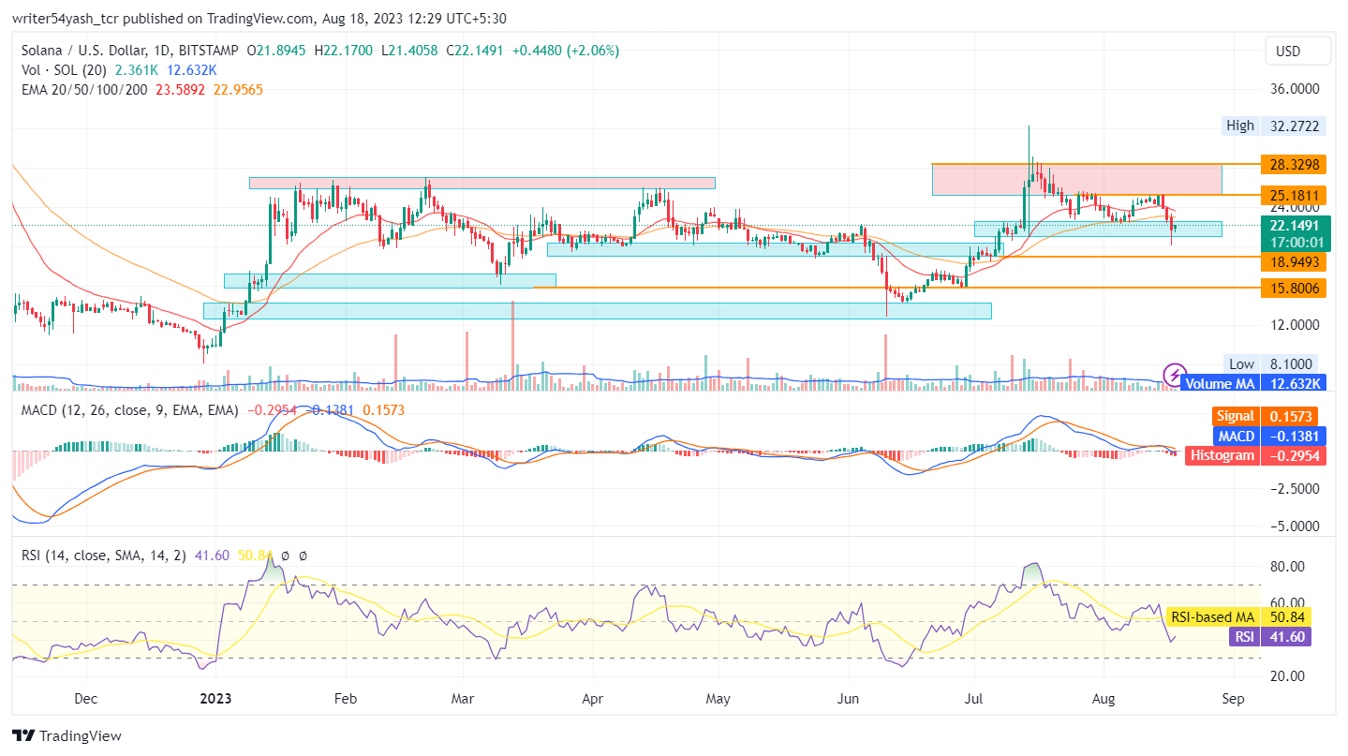Screen dimensions: 1348x756
Task: Click the purple lightning bolt event icon
Action: 1174,375
